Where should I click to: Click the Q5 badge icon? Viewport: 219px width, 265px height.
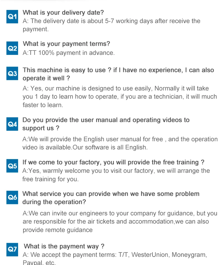12,166
